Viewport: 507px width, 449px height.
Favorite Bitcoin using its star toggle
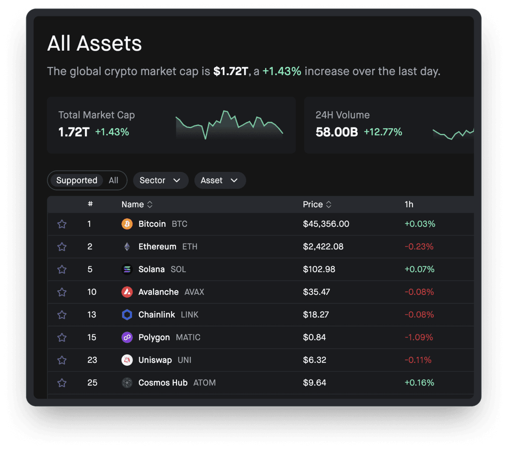(61, 224)
